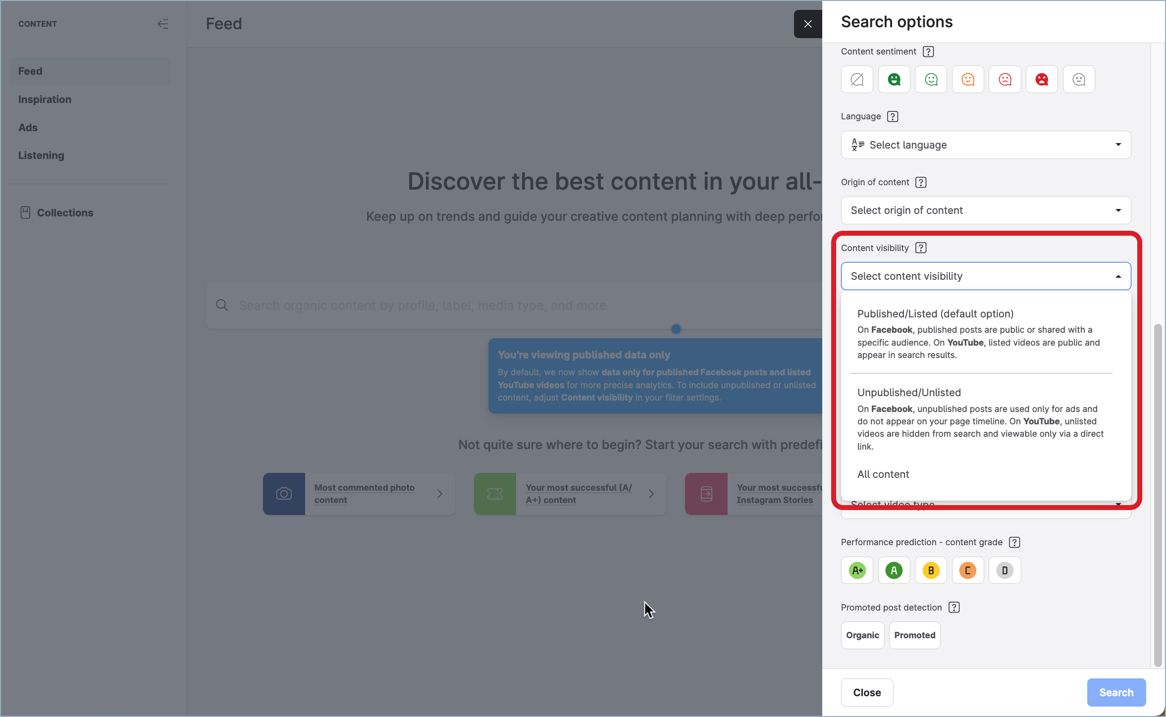Select the yellow B grade swatch
1166x717 pixels.
(x=930, y=570)
